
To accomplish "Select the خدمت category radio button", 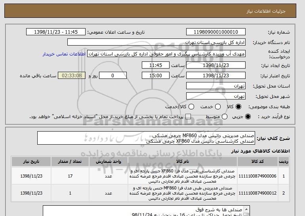I will coord(218,107).
